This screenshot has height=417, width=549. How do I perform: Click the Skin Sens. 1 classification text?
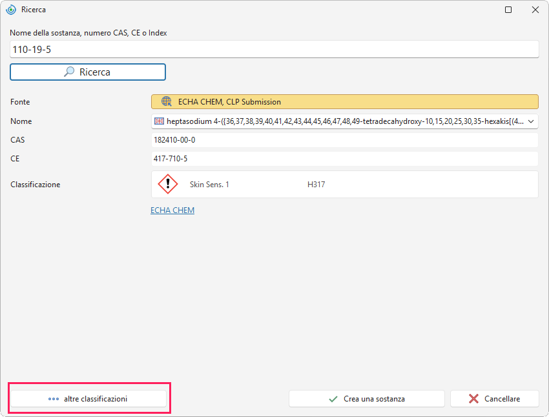(209, 185)
